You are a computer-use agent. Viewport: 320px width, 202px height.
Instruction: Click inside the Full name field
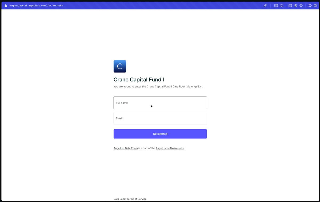point(160,103)
